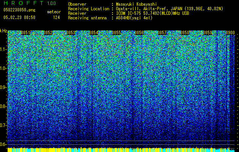Viewport: 239px width, 152px height.
Task: Click the kHz axis unit label
Action: point(3,31)
